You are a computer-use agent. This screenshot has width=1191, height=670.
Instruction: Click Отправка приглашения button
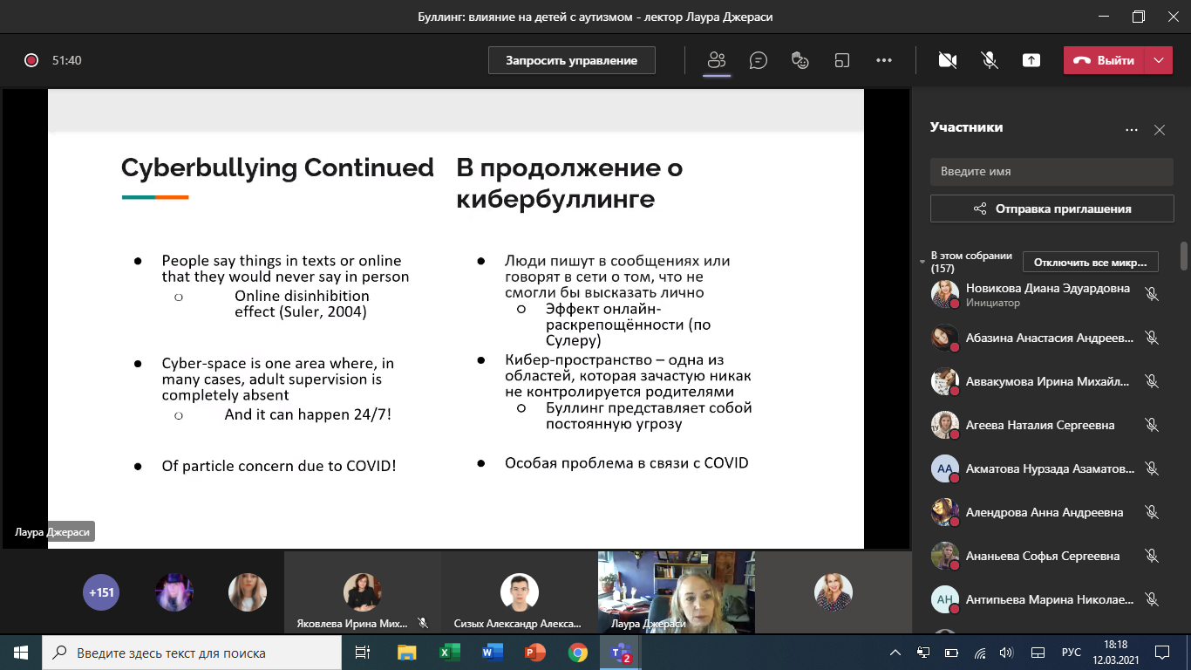pos(1051,209)
